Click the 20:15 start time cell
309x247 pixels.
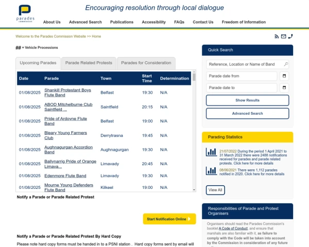[147, 107]
